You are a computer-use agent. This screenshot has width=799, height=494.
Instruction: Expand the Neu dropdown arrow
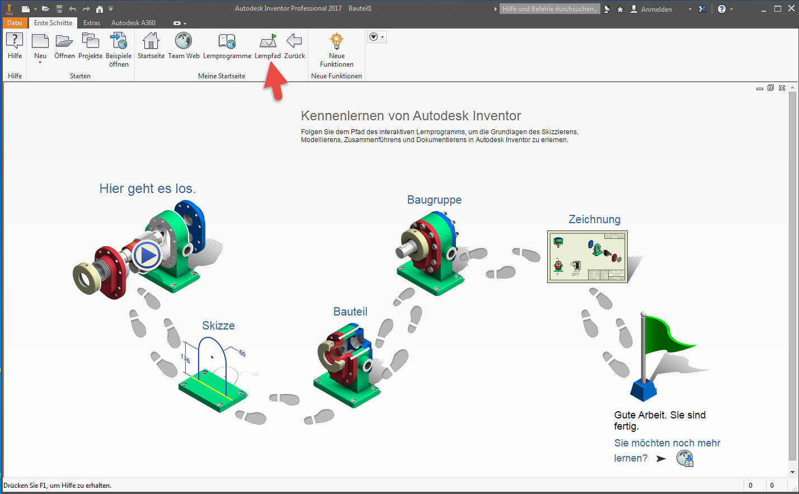(40, 63)
